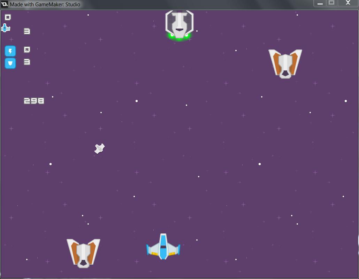Click the lives ship icon in the HUD
The width and height of the screenshot is (359, 279).
point(6,28)
